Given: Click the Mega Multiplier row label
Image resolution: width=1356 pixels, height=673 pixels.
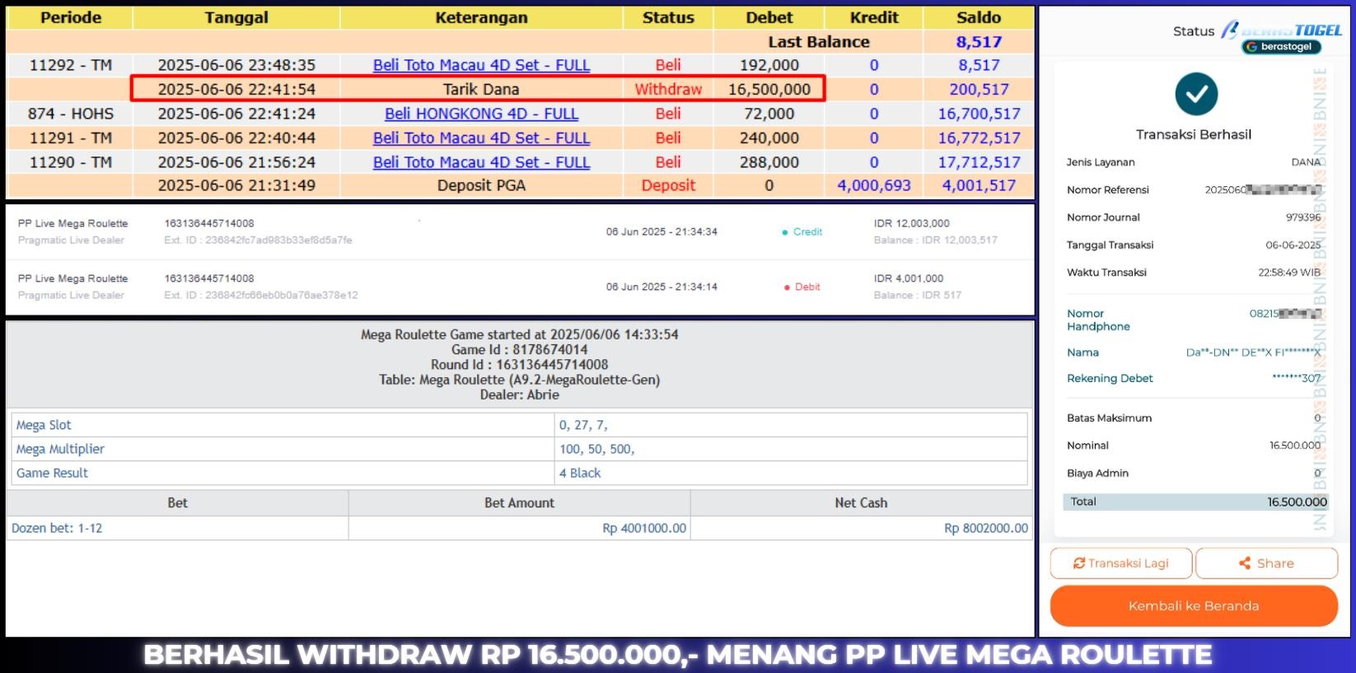Looking at the screenshot, I should 60,449.
